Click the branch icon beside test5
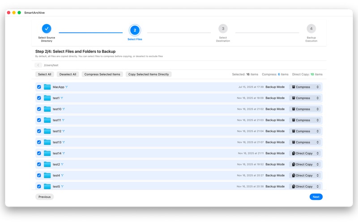Screen dimensions: 358x224 (62, 186)
